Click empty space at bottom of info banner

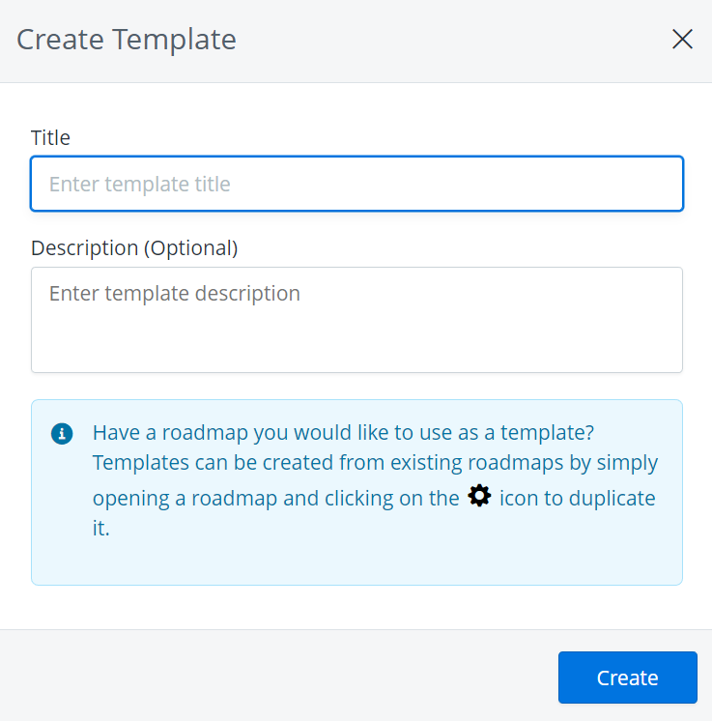356,563
